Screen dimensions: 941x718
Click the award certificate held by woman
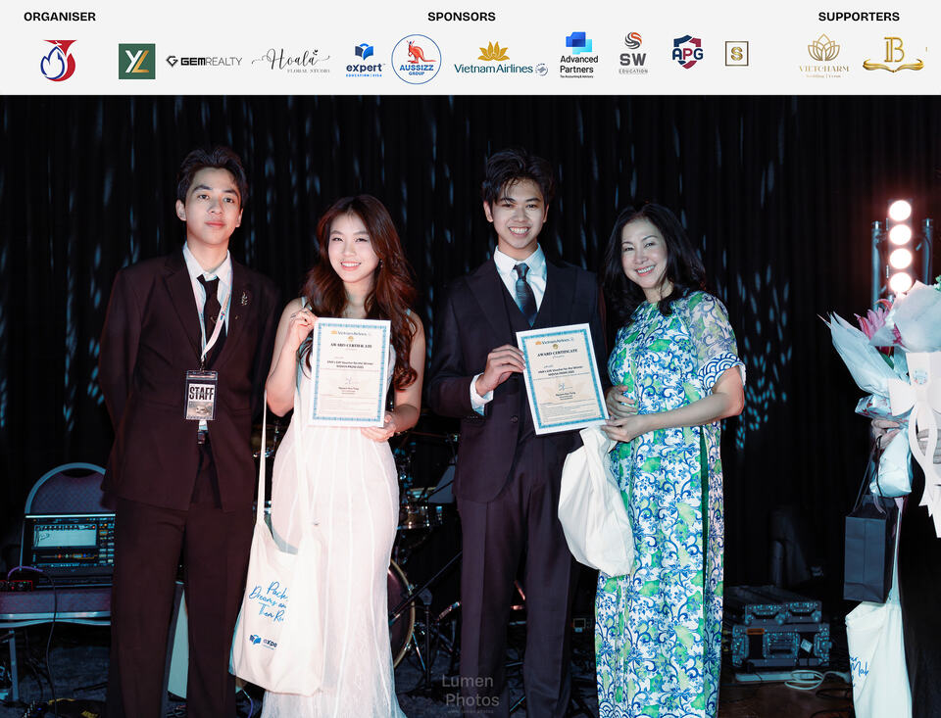[350, 372]
